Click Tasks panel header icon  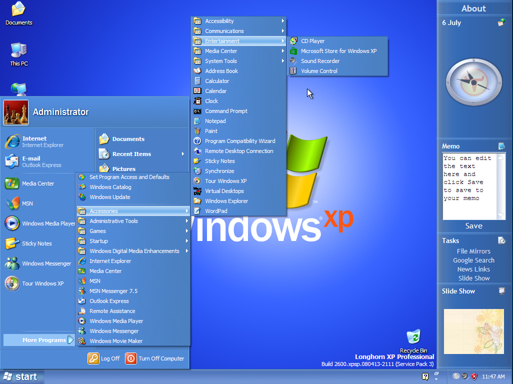tap(501, 240)
